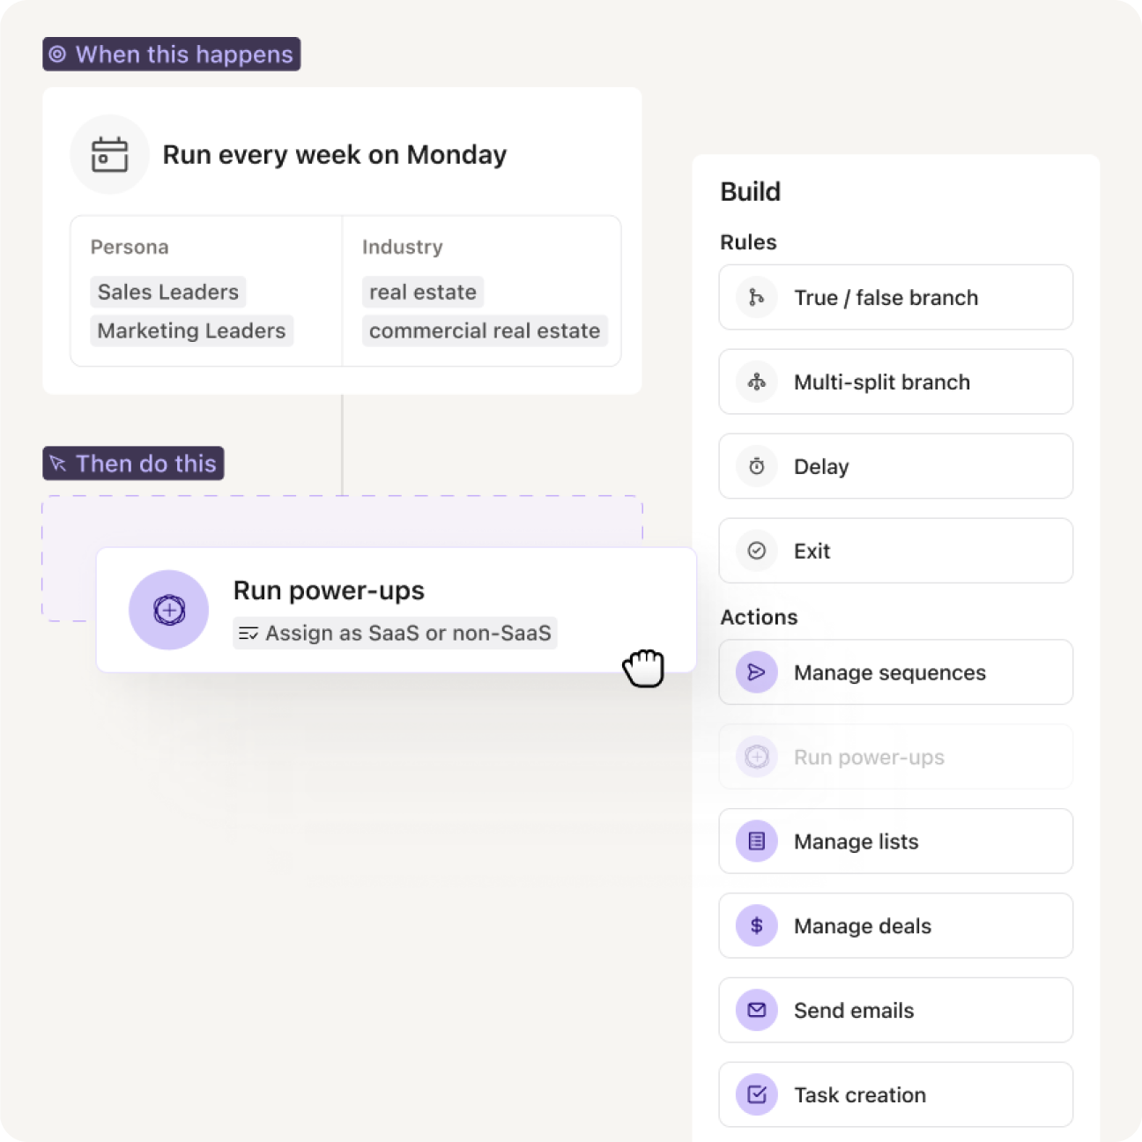Image resolution: width=1142 pixels, height=1142 pixels.
Task: Click the When this happens label
Action: click(x=173, y=55)
